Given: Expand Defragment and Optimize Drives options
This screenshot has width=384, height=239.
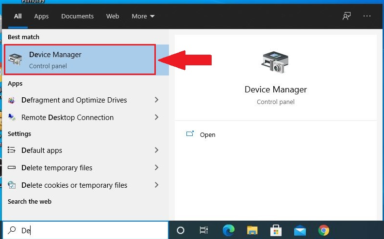Looking at the screenshot, I should click(156, 100).
